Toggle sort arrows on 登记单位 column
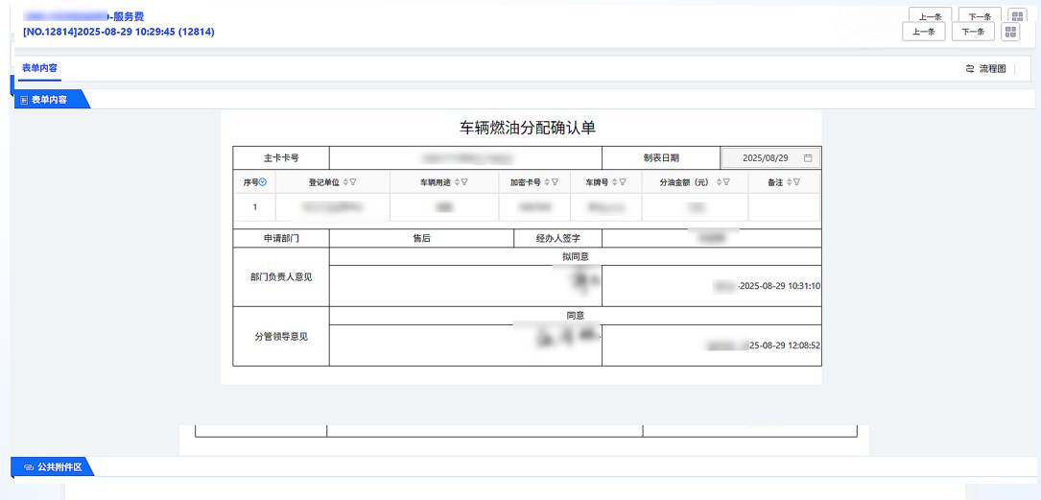Viewport: 1041px width, 500px height. click(343, 181)
